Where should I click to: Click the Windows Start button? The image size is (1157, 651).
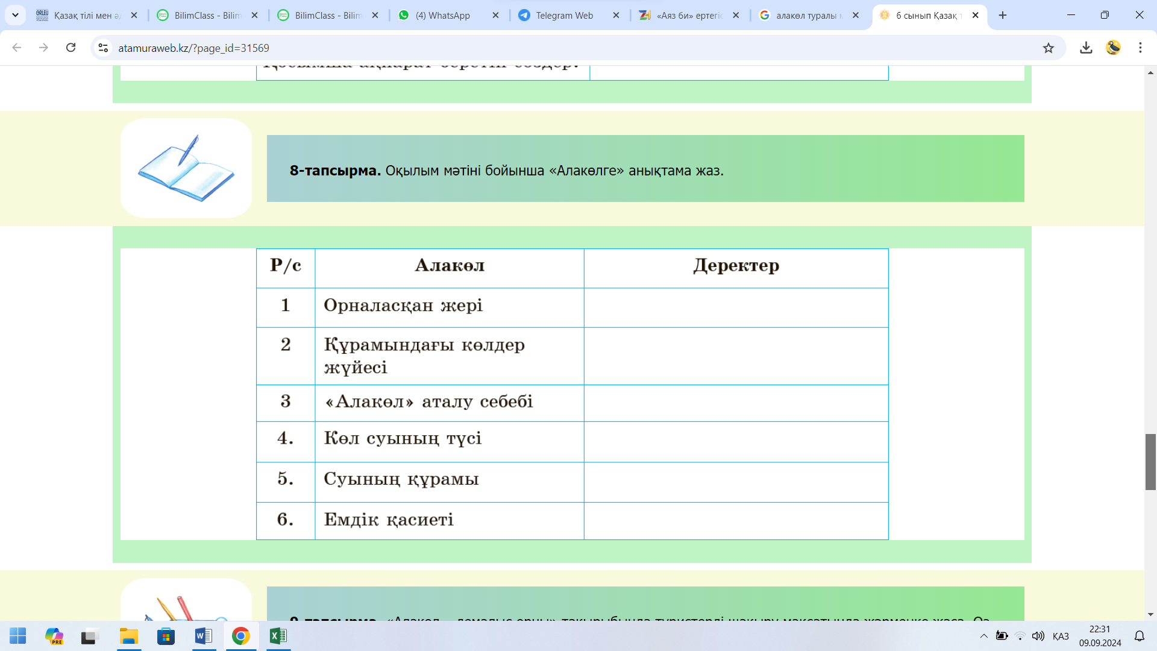(x=18, y=636)
